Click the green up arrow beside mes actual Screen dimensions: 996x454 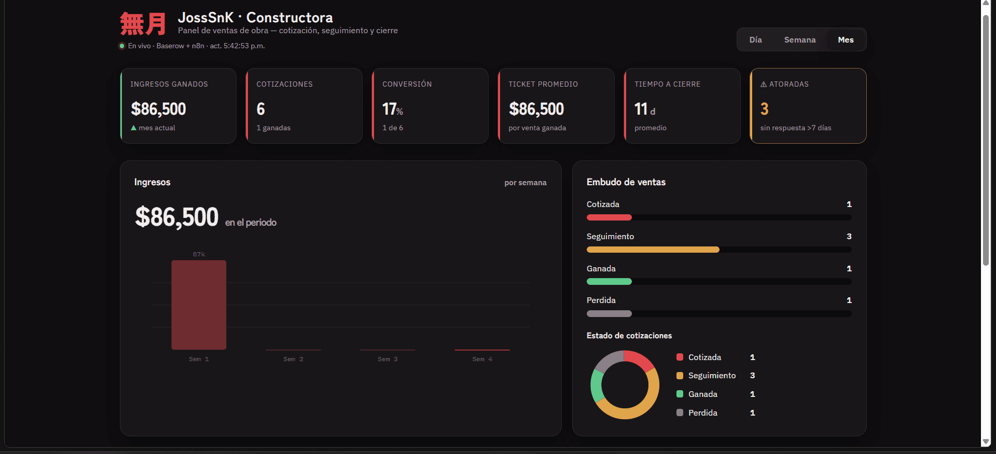click(134, 128)
